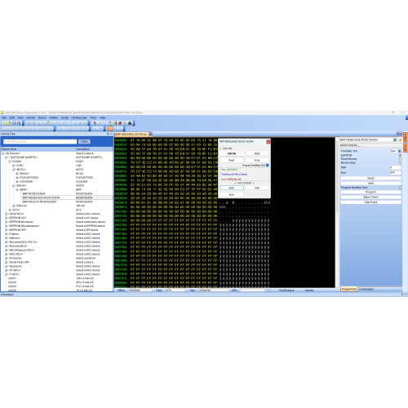Click the hex editor vertical scrollbar

pyautogui.click(x=337, y=212)
